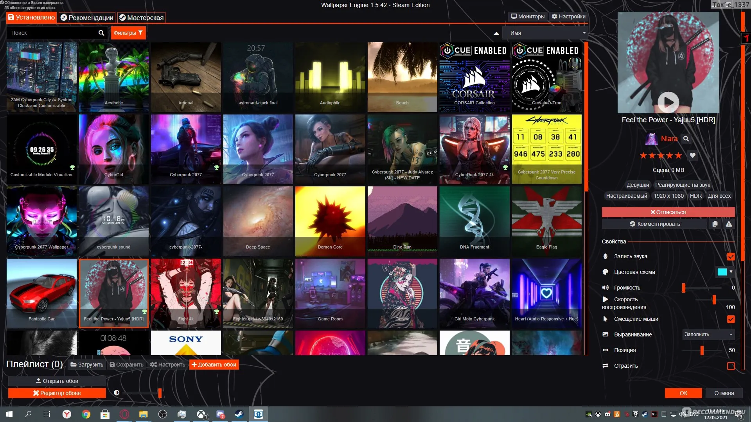The width and height of the screenshot is (751, 422).
Task: Open OBS Studio from the taskbar
Action: 162,414
